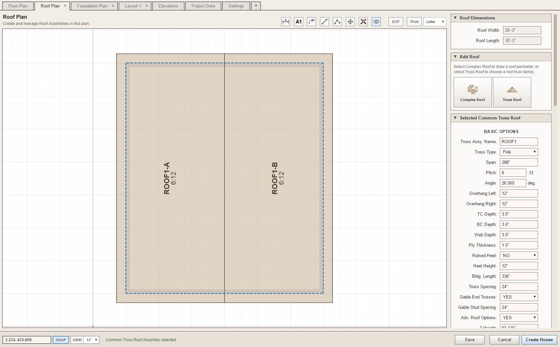Close the Roof Plan tab

(65, 6)
